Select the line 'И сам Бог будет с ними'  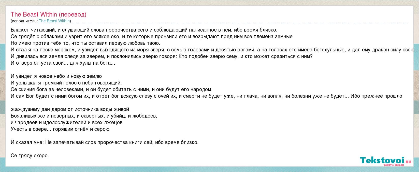[207, 96]
